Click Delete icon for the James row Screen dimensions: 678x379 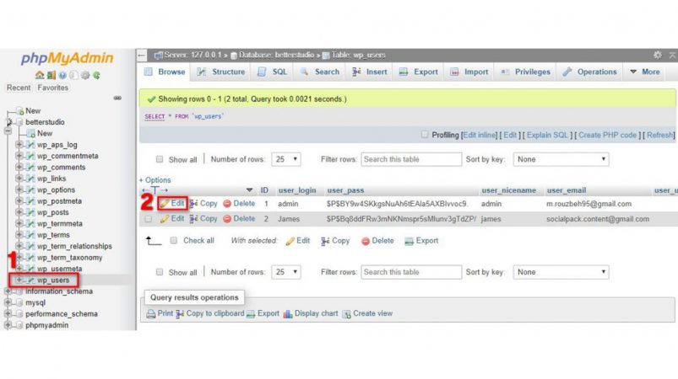pyautogui.click(x=227, y=219)
